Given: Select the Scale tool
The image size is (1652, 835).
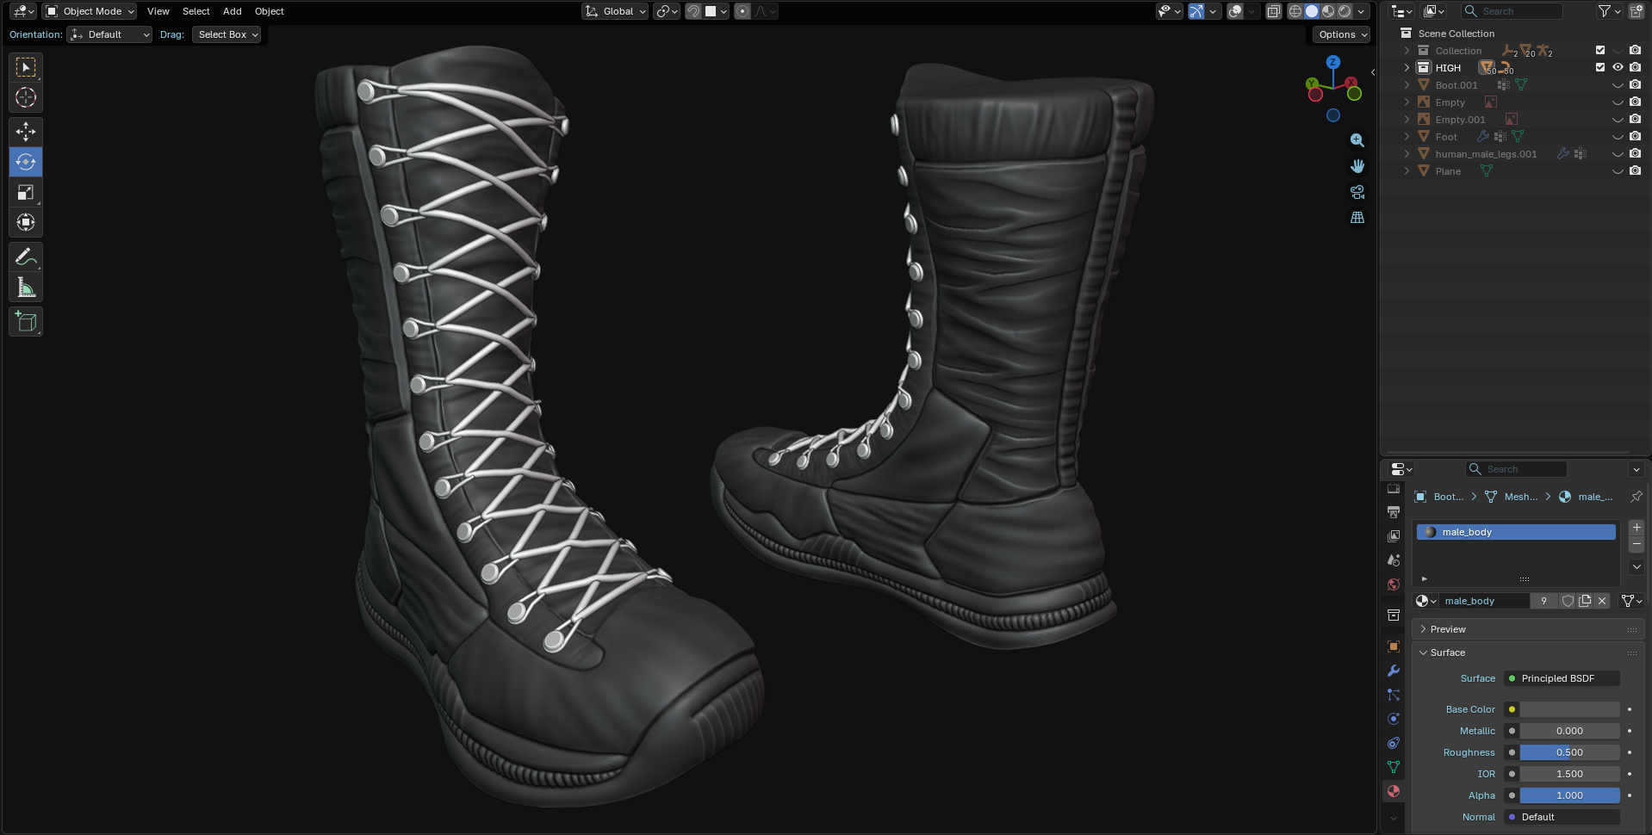Looking at the screenshot, I should pos(26,192).
